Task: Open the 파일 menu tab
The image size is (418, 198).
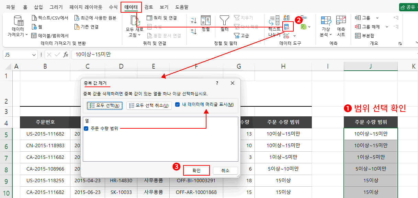Action: coord(11,7)
